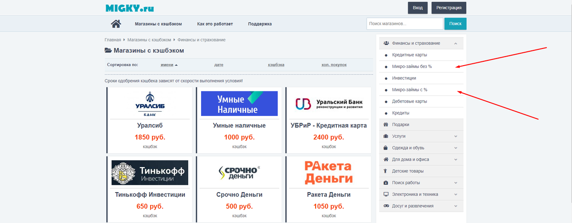The width and height of the screenshot is (572, 223).
Task: Expand the Электроника и техника chevron
Action: coord(456,194)
